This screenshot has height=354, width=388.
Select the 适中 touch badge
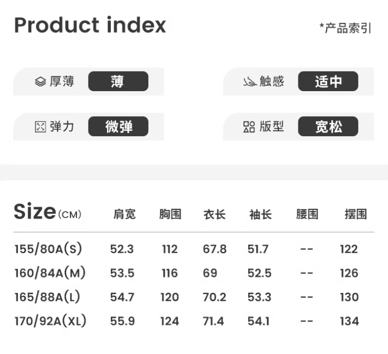328,82
